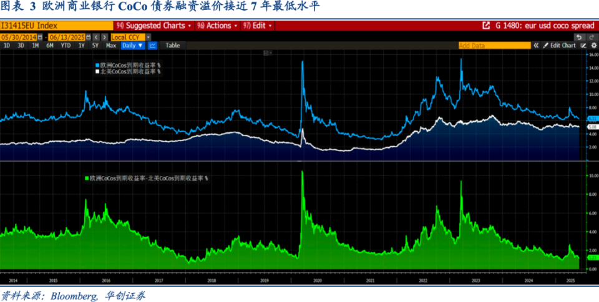Select the 6M time range
The image size is (599, 302).
50,46
